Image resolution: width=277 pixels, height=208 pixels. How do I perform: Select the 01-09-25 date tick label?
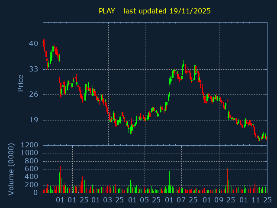[219, 200]
